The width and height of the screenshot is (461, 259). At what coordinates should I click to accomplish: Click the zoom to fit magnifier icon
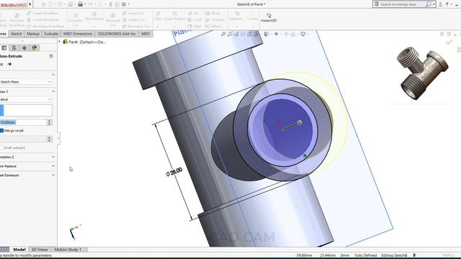pyautogui.click(x=223, y=35)
